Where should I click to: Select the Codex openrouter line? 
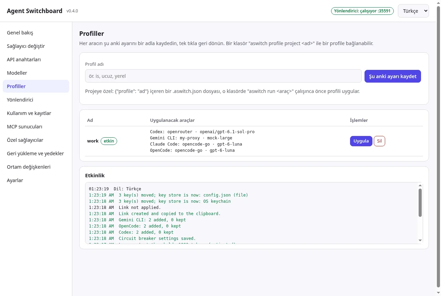[202, 132]
